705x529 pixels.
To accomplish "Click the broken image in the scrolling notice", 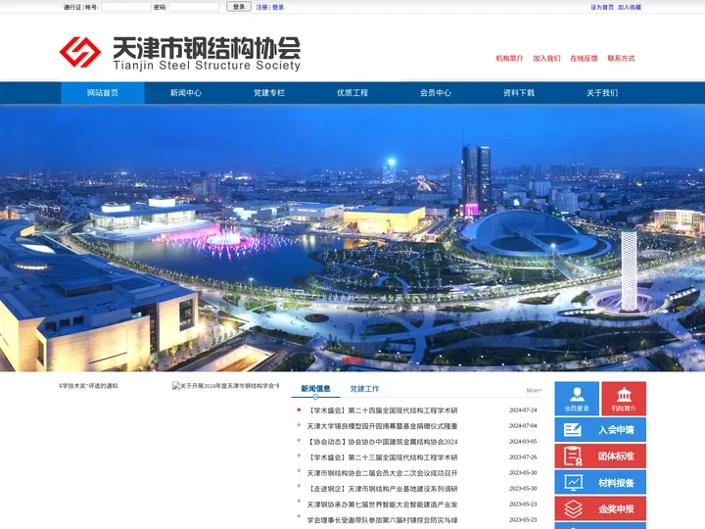I will click(177, 386).
